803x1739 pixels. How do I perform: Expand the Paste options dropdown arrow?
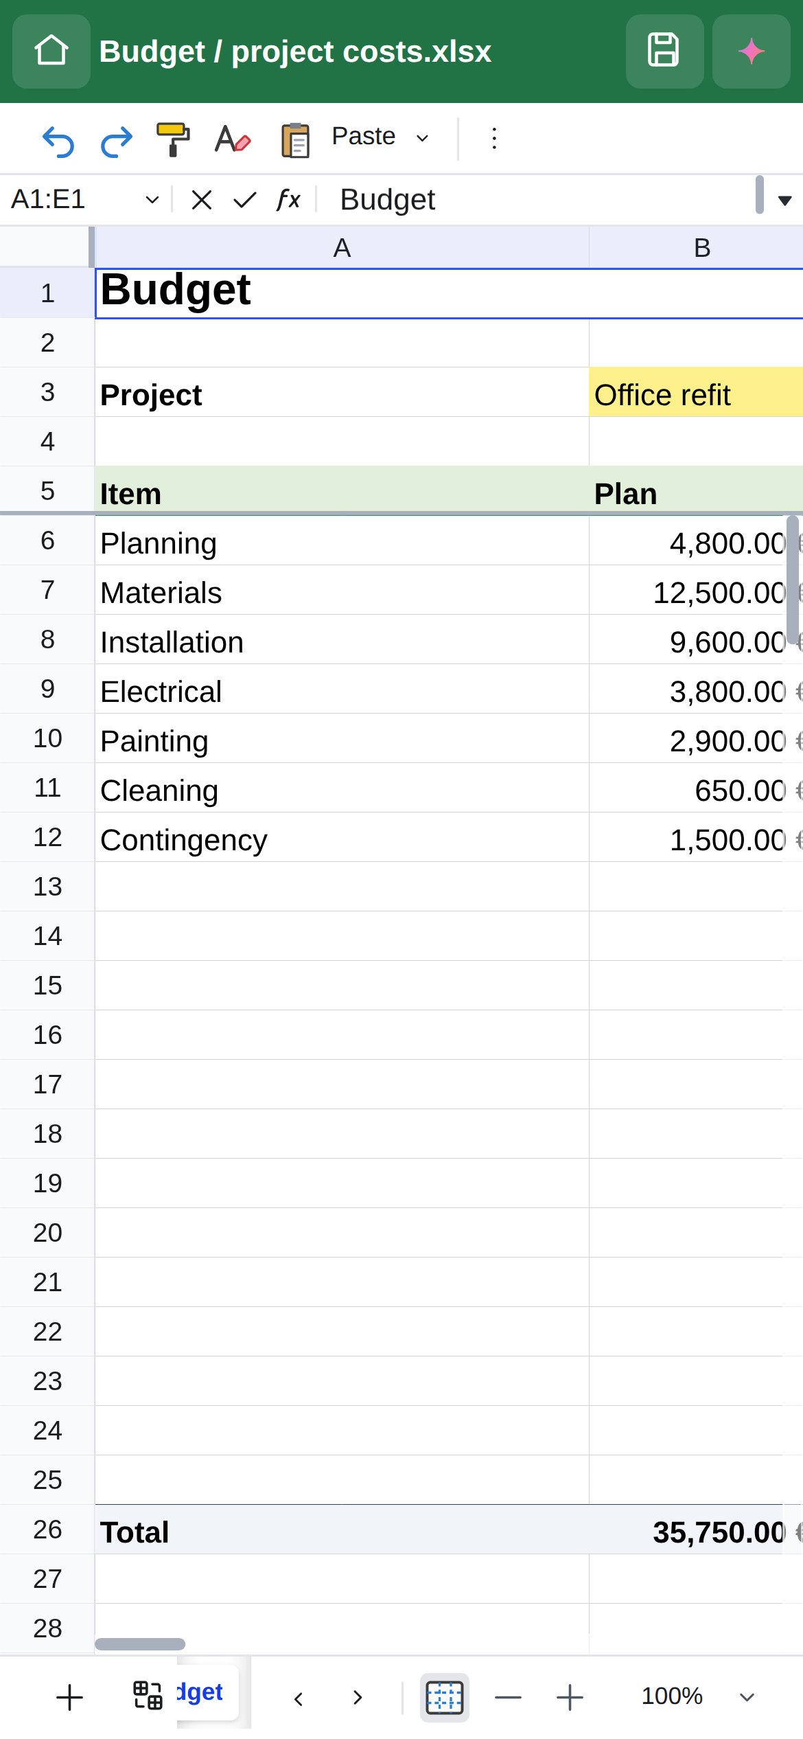click(x=422, y=139)
